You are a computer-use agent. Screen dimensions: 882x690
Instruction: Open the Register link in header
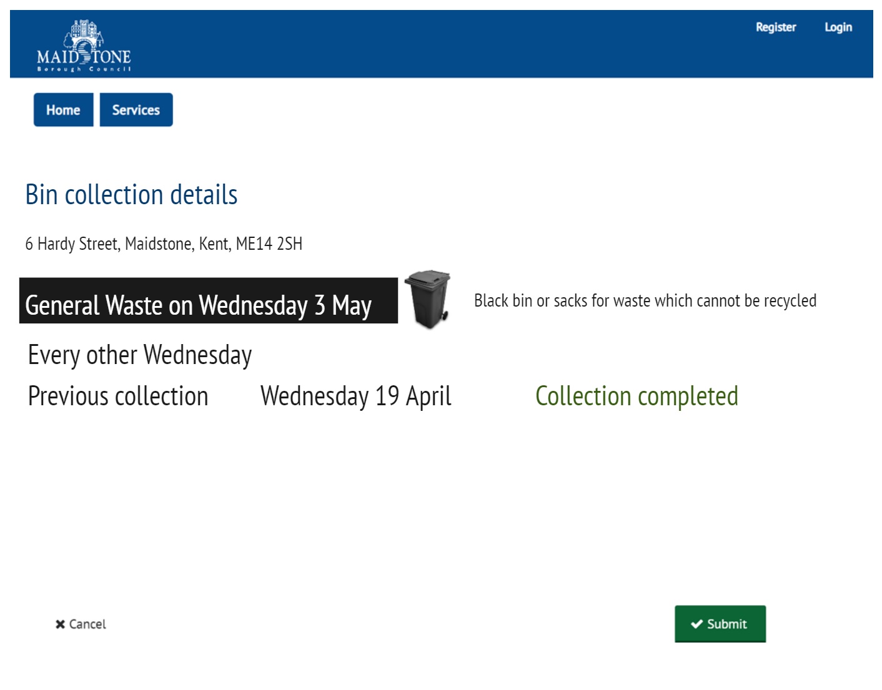(776, 27)
